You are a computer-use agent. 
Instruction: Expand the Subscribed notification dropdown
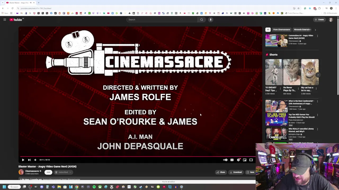(x=63, y=172)
